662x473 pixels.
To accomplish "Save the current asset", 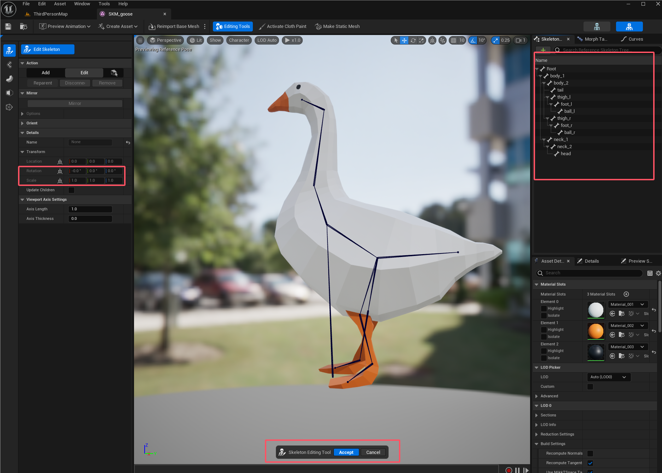I will (8, 27).
